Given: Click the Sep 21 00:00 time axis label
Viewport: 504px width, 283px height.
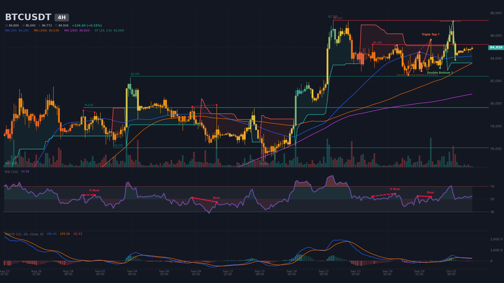Looking at the screenshot, I should click(x=324, y=273).
